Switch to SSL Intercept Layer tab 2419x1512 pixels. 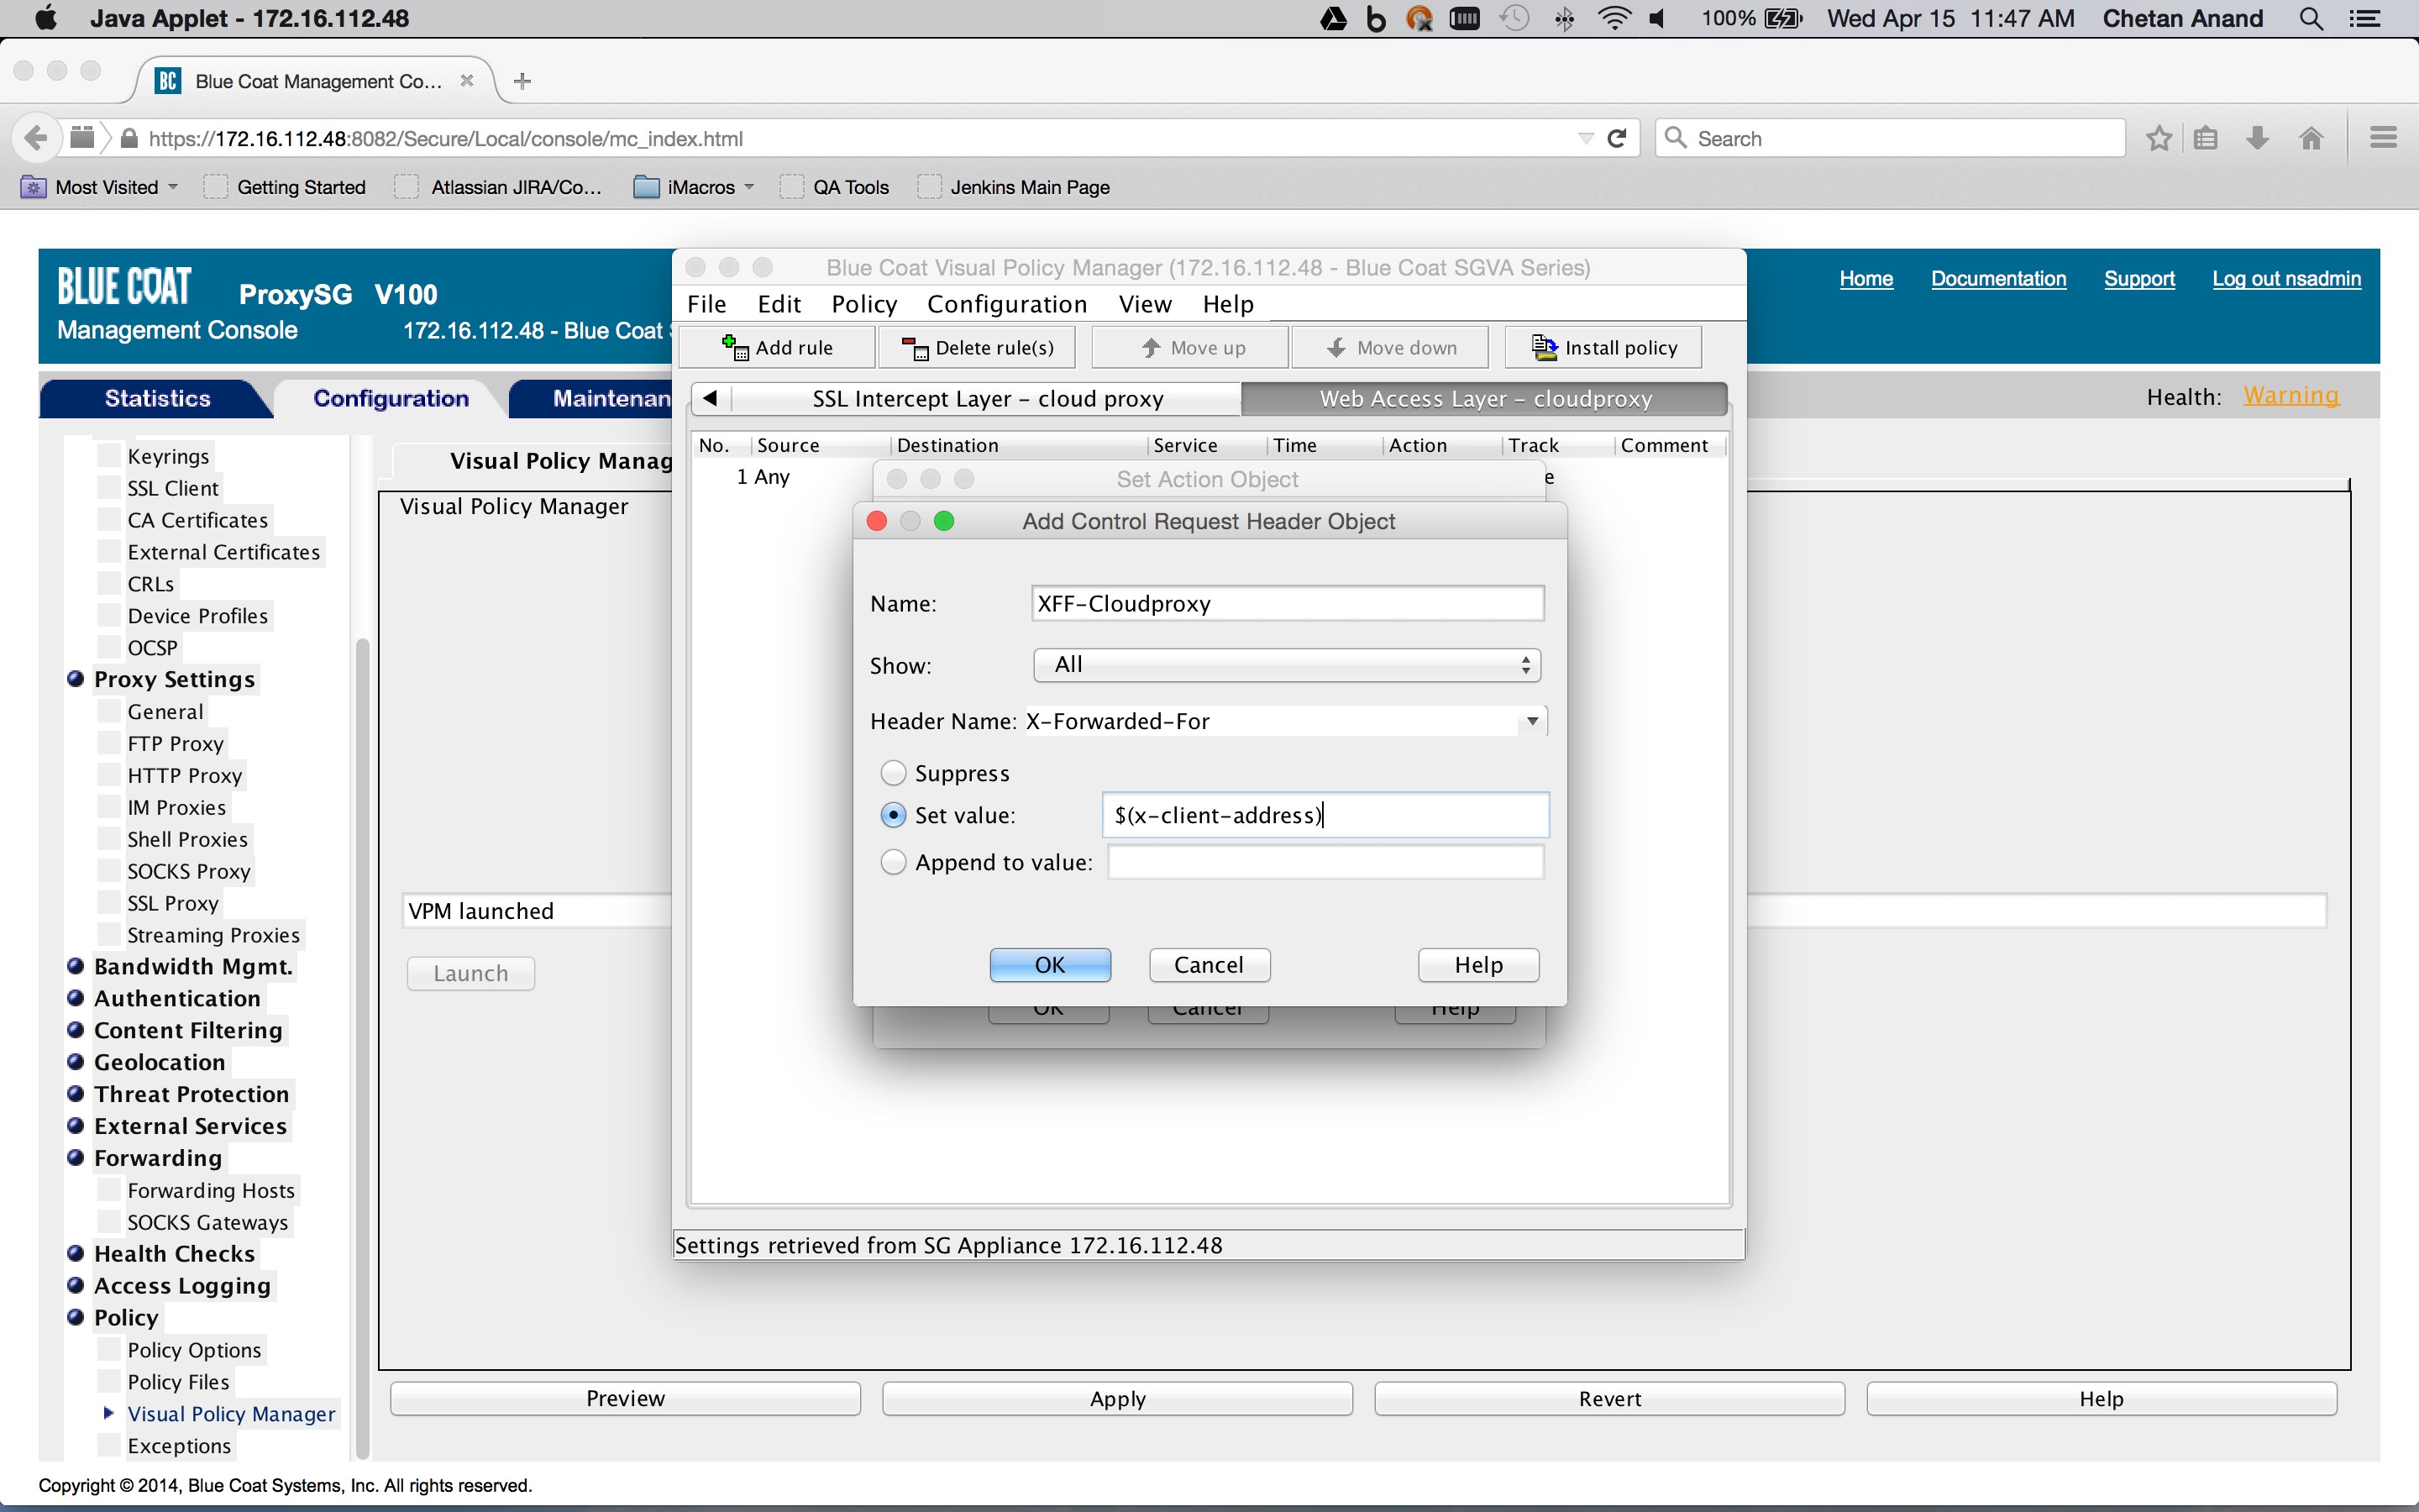(x=987, y=399)
